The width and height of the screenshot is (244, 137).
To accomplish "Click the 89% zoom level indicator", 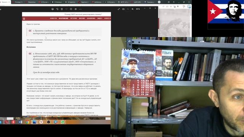I will [138, 9].
